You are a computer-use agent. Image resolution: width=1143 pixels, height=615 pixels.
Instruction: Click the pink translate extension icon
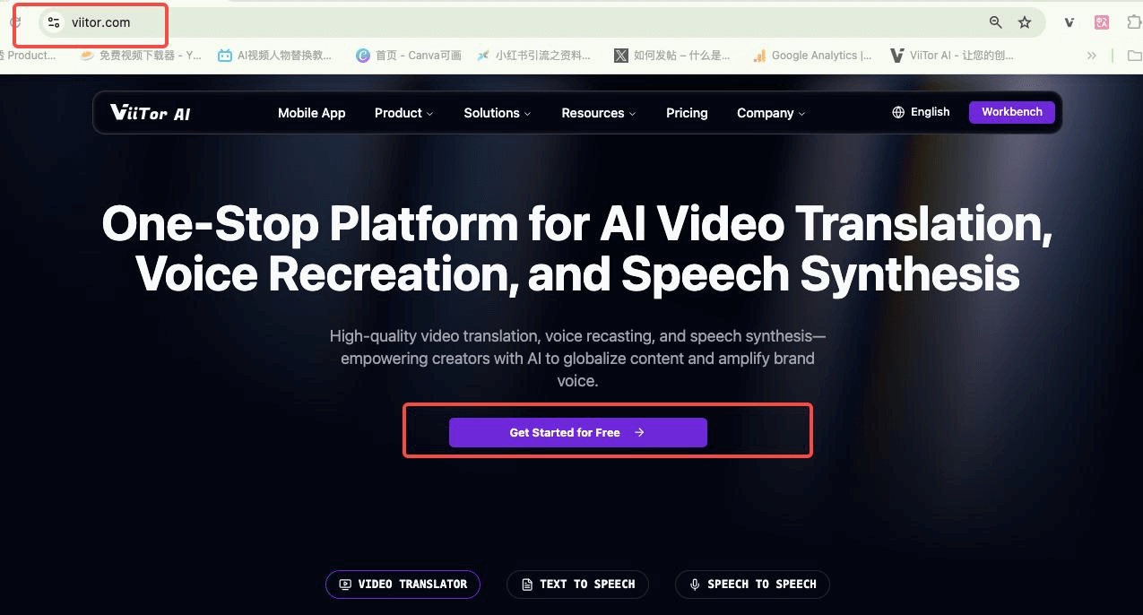(x=1102, y=22)
